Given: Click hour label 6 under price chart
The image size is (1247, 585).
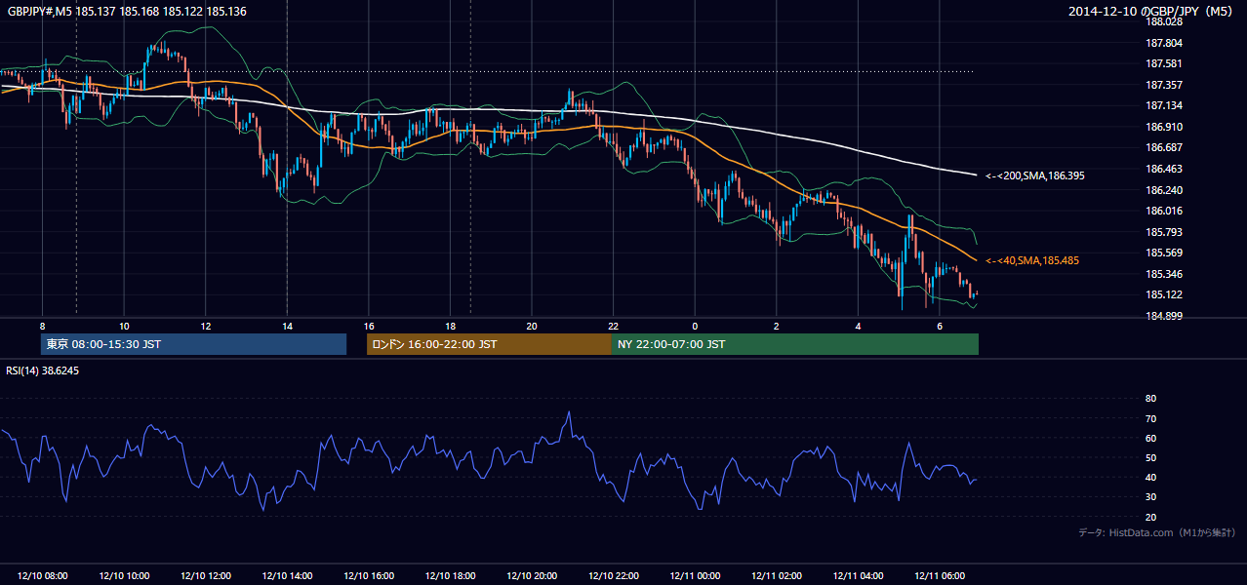Looking at the screenshot, I should click(939, 326).
